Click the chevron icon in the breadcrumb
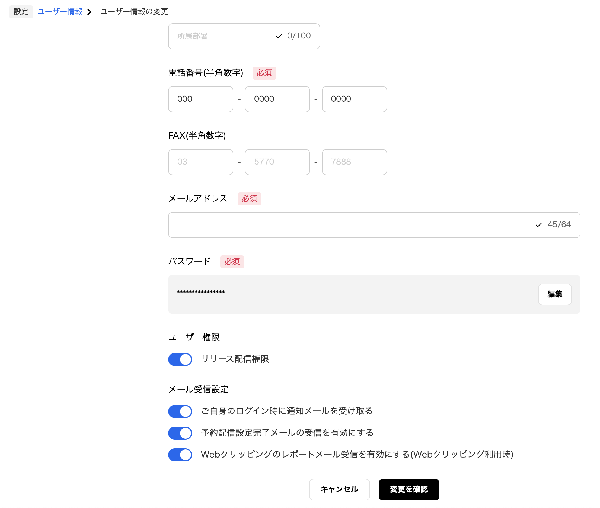The image size is (600, 508). click(90, 12)
